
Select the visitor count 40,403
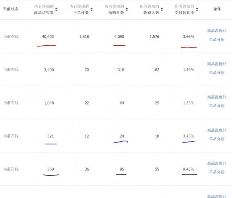[x=48, y=37]
